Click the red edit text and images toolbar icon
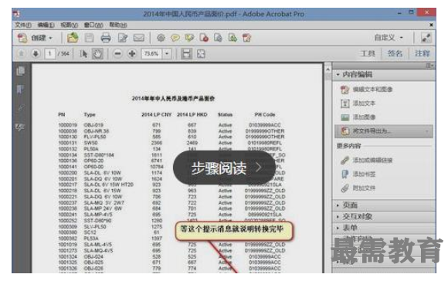The image size is (448, 281). 246,38
